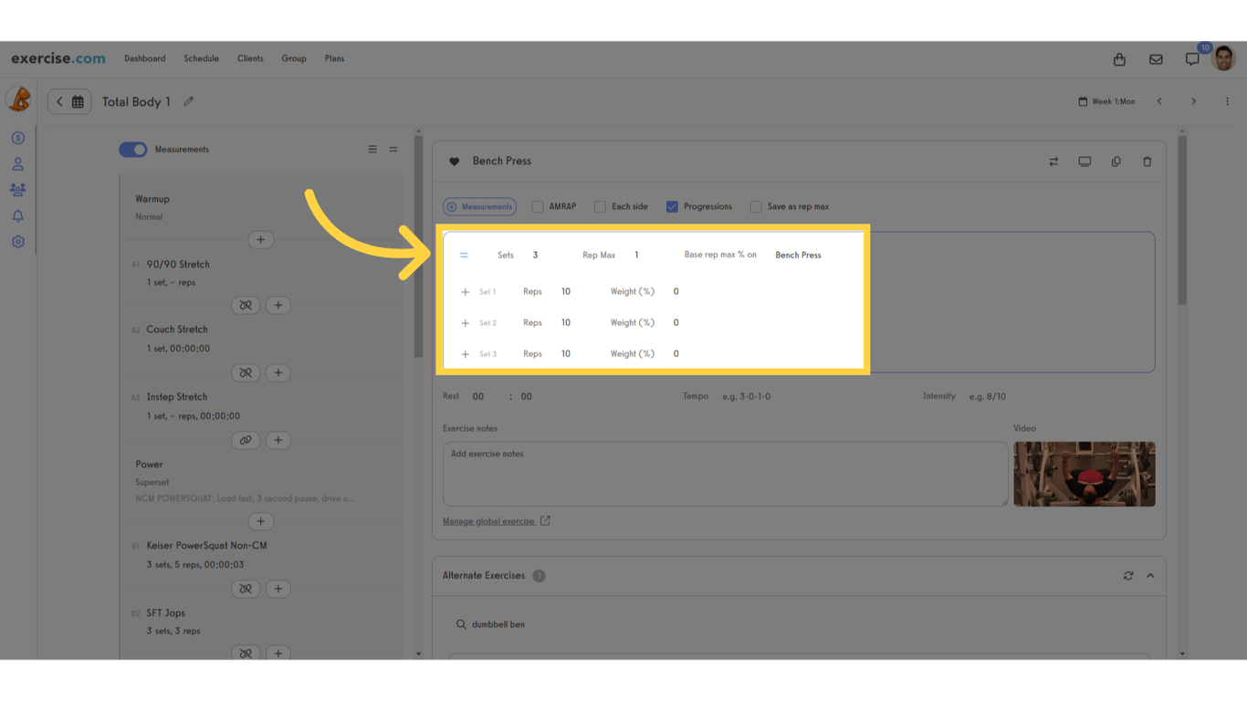The height and width of the screenshot is (701, 1247).
Task: Click the Measurements button on Bench Press
Action: pos(479,206)
